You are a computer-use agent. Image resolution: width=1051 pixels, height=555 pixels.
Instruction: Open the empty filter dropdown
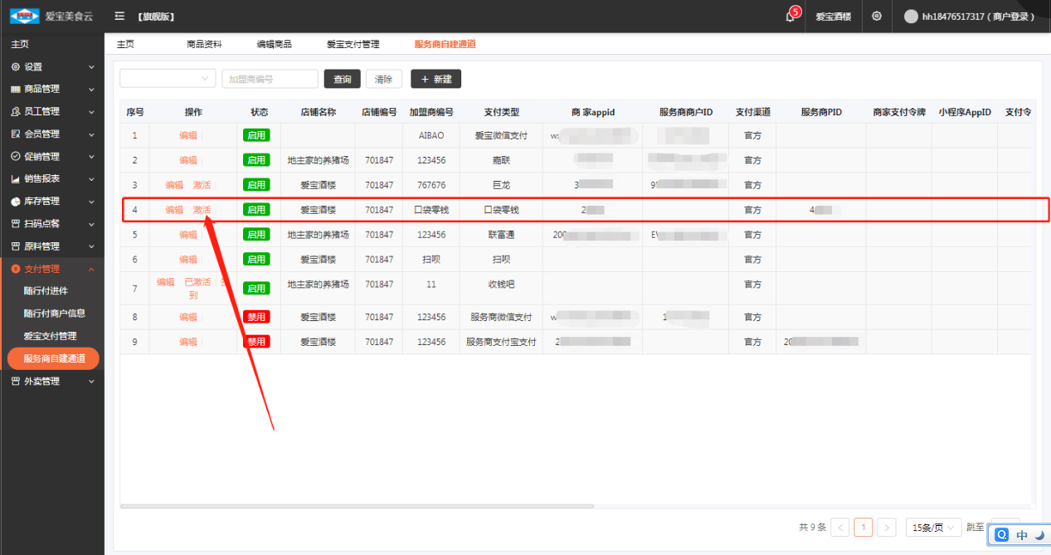(168, 79)
